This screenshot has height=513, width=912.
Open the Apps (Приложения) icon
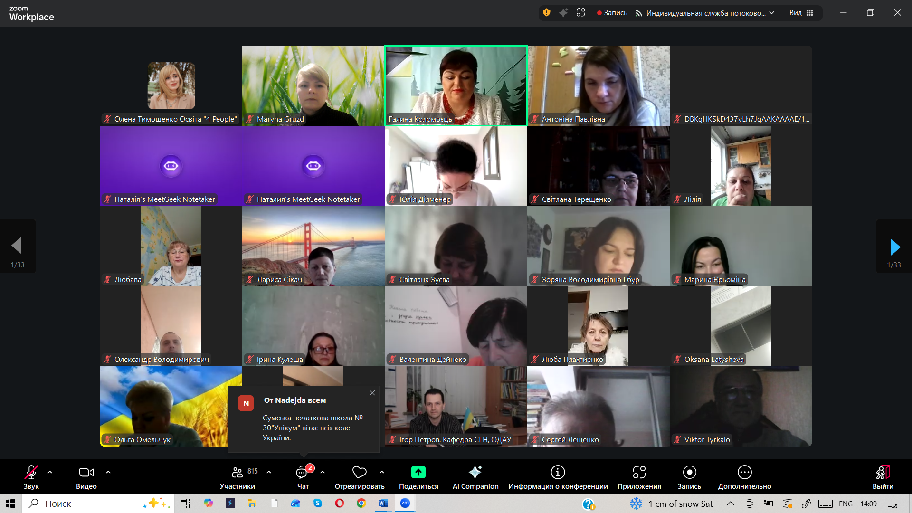point(639,472)
